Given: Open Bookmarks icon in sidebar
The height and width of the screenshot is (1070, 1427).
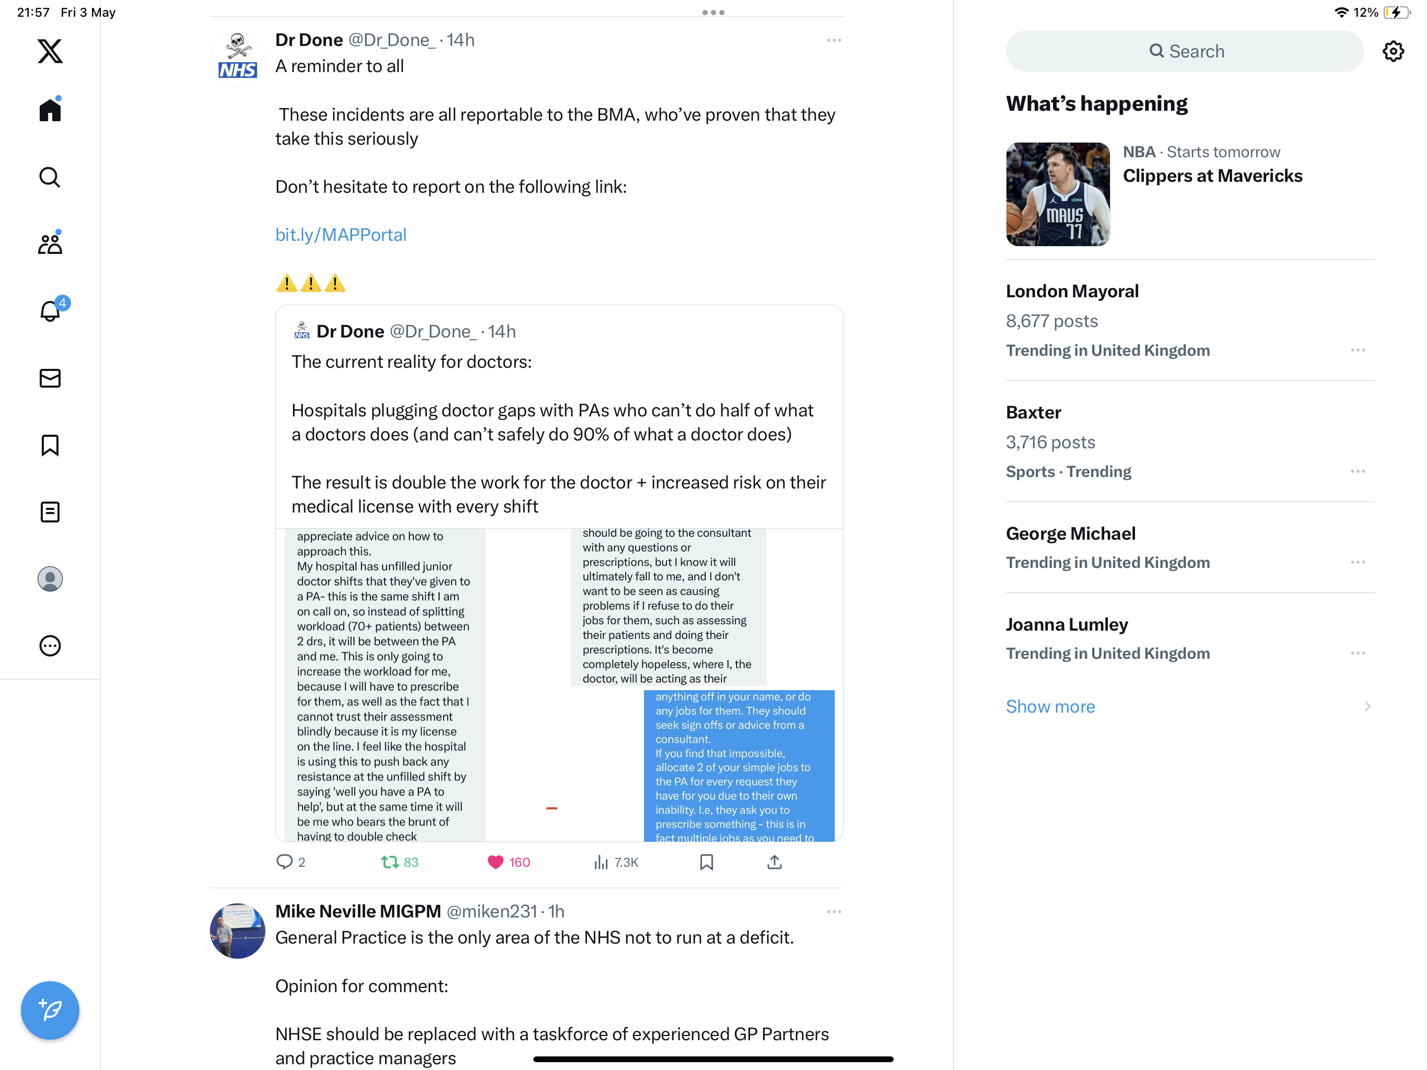Looking at the screenshot, I should (x=50, y=445).
